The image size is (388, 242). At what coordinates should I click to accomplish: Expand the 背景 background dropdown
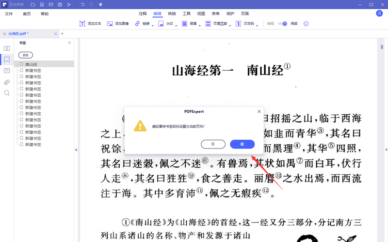click(200, 24)
